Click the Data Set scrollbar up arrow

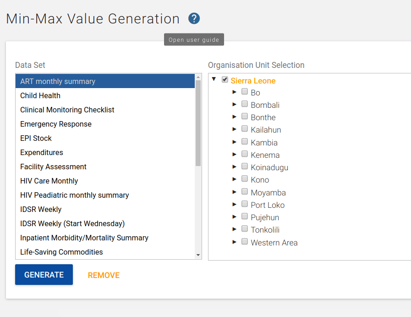(x=198, y=77)
